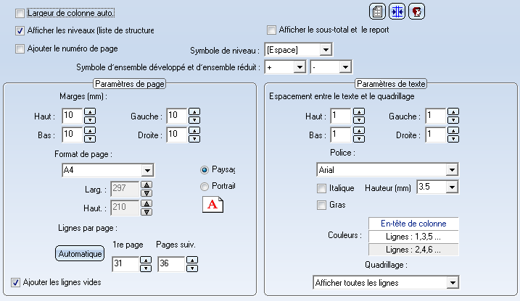
Task: Click the Gauche page margin field
Action: point(175,115)
